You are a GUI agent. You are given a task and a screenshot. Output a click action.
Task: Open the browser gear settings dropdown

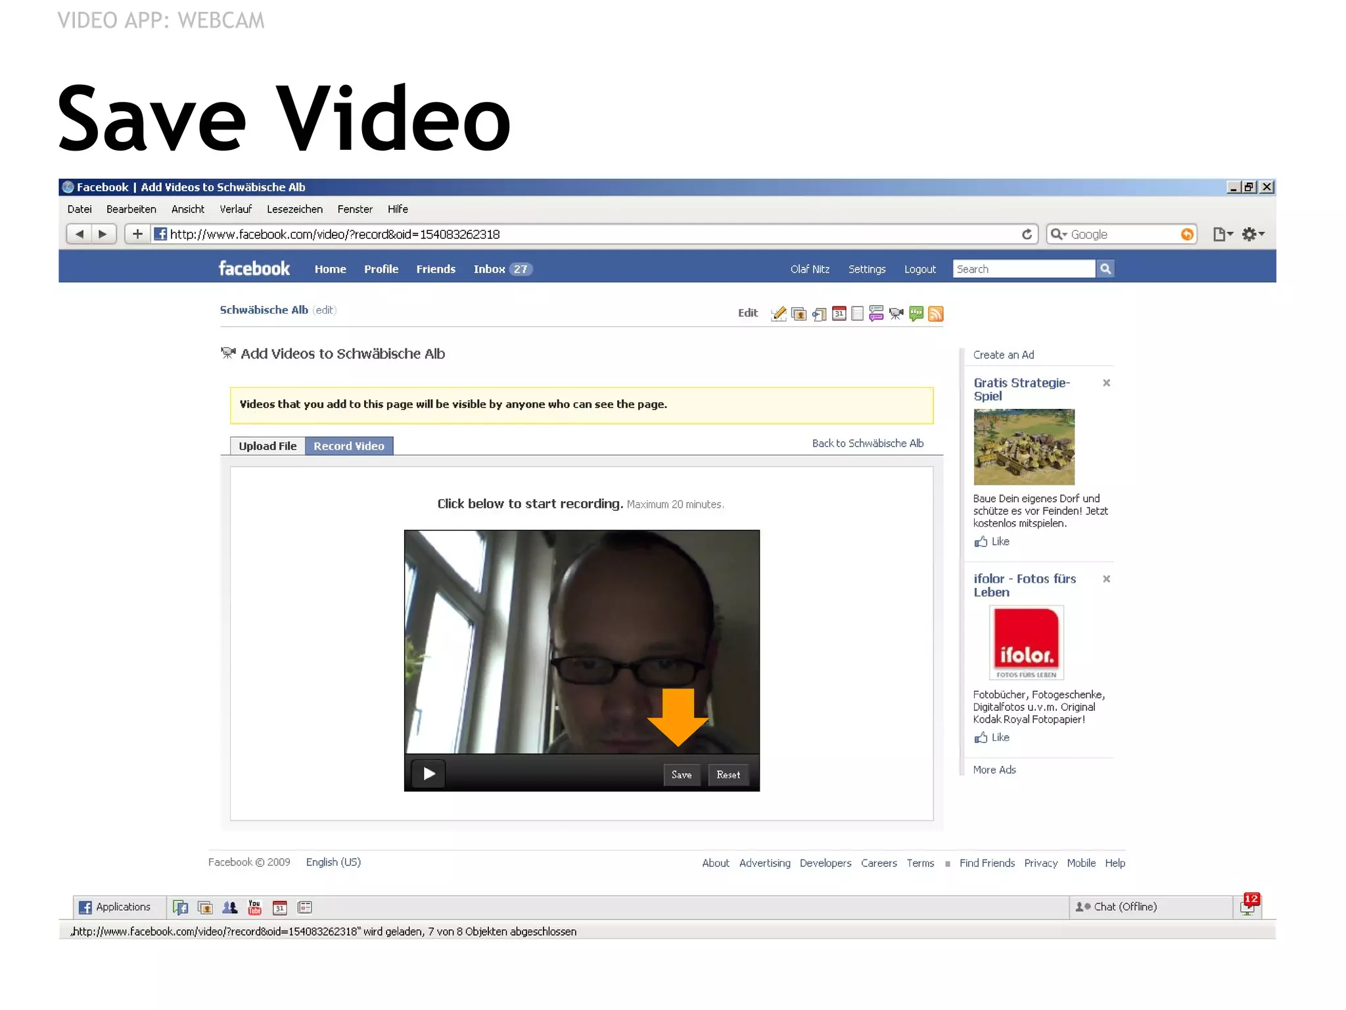tap(1253, 234)
